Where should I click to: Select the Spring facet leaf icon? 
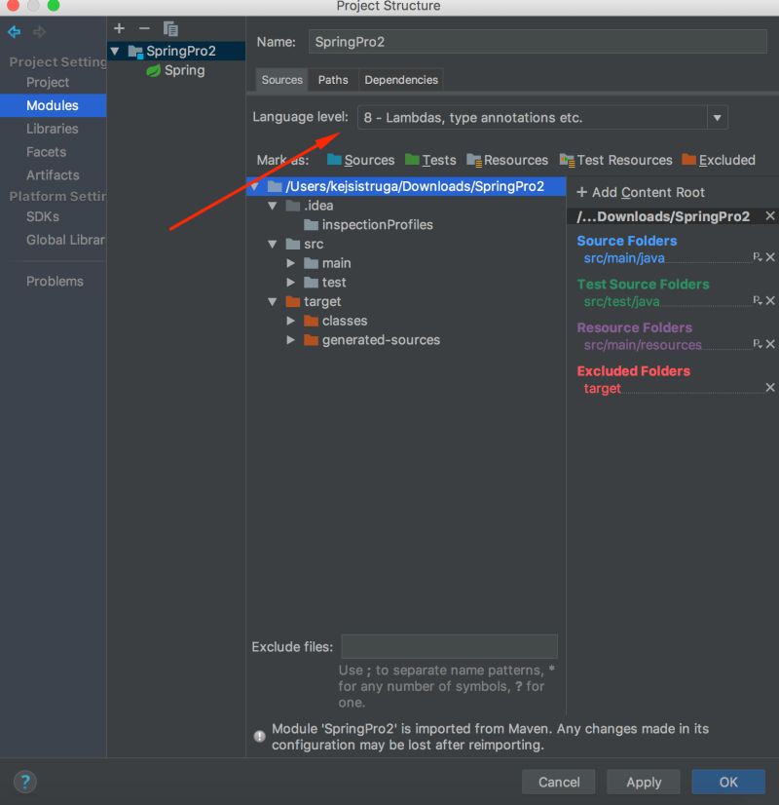[153, 70]
